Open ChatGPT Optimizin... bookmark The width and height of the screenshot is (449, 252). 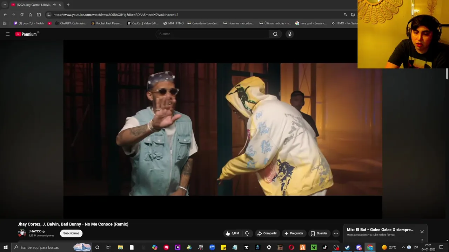pos(71,23)
